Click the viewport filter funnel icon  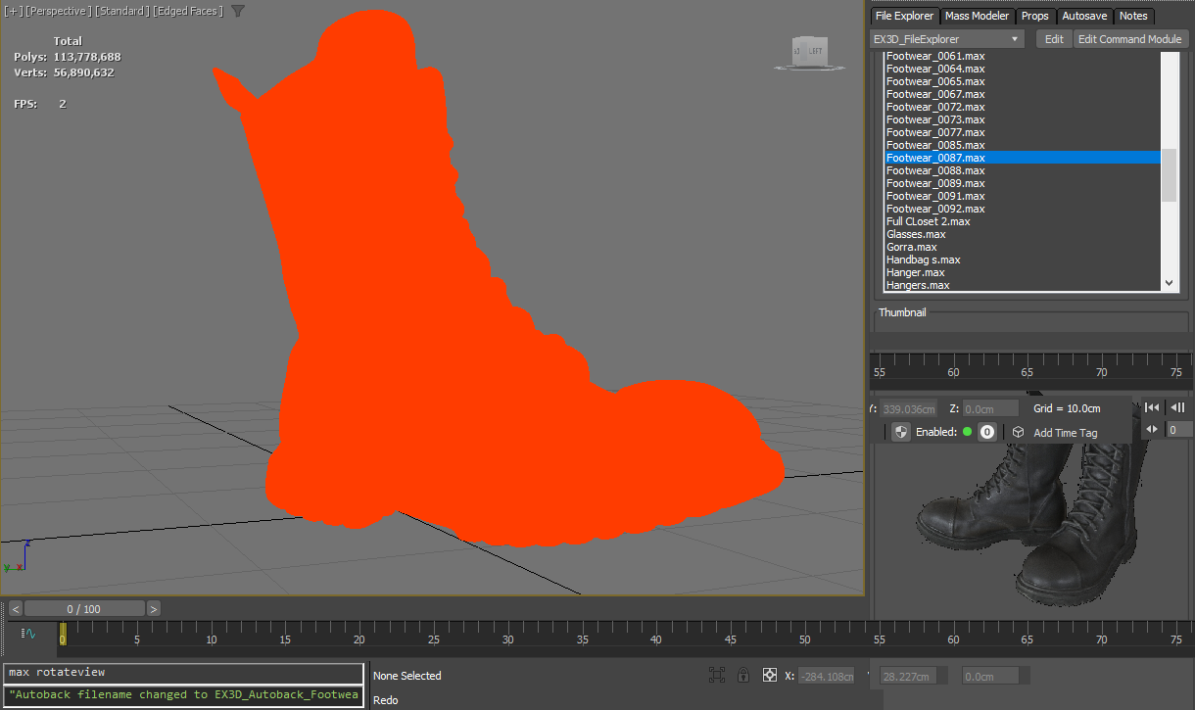click(238, 11)
